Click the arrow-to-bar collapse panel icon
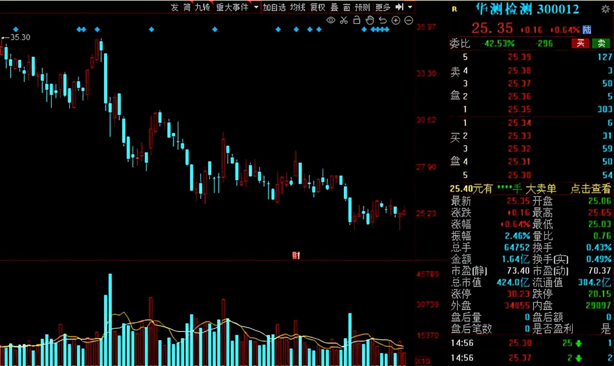614x366 pixels. (x=400, y=7)
